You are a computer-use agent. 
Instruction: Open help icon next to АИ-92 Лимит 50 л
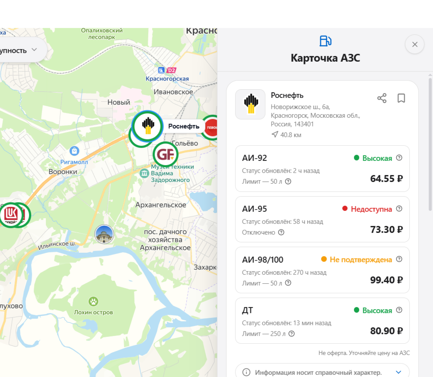[288, 181]
